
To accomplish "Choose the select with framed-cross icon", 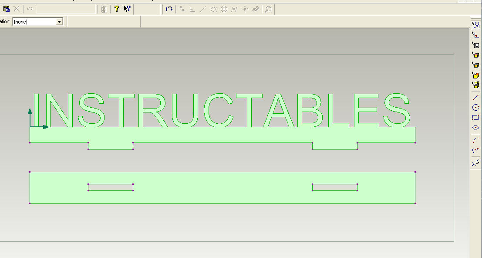I will [x=475, y=45].
